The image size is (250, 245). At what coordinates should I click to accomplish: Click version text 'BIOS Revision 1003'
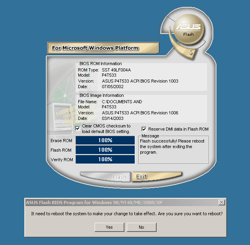pyautogui.click(x=159, y=81)
